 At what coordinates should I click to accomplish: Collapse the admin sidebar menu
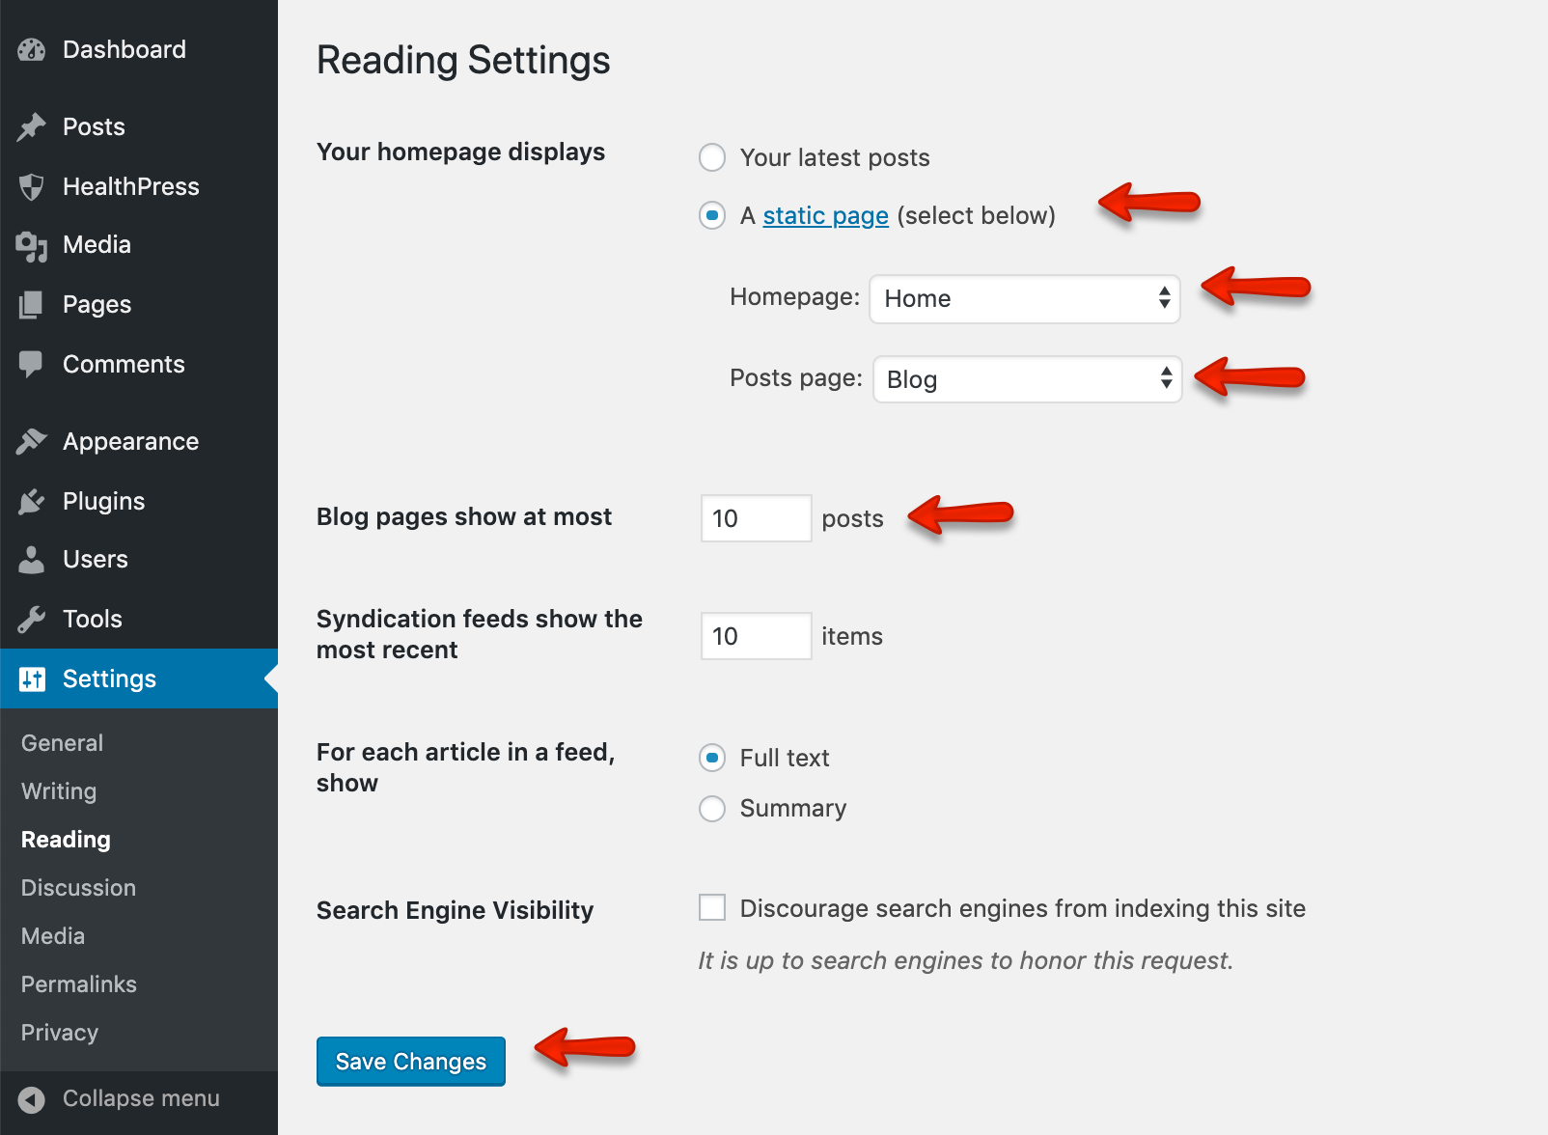click(120, 1099)
